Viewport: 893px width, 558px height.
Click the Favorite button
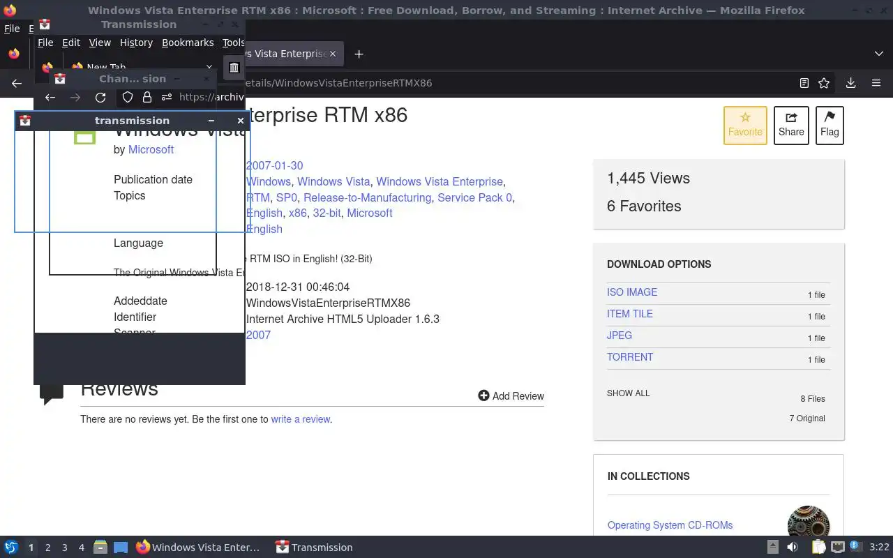(745, 126)
